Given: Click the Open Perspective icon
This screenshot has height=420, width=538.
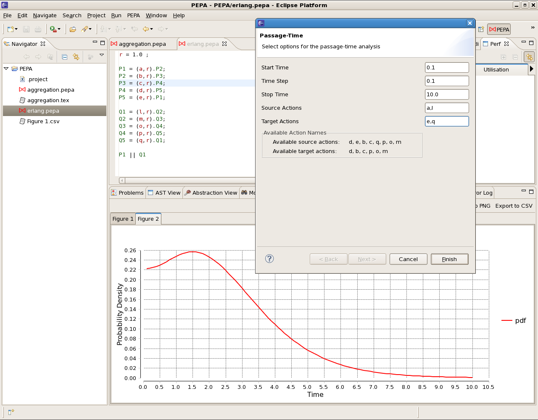Looking at the screenshot, I should (481, 29).
